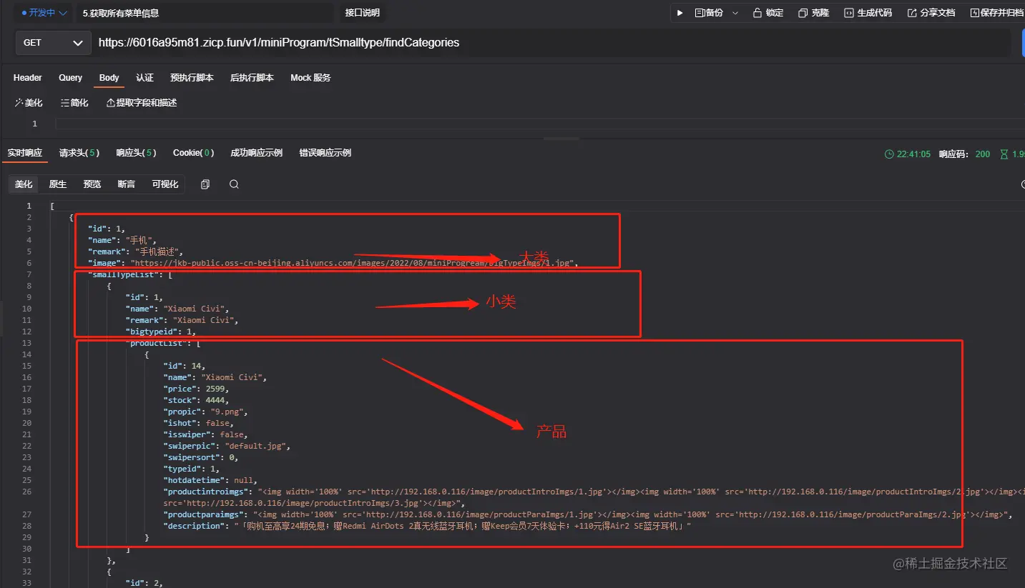
Task: Open the 断言 assertions view
Action: click(127, 184)
